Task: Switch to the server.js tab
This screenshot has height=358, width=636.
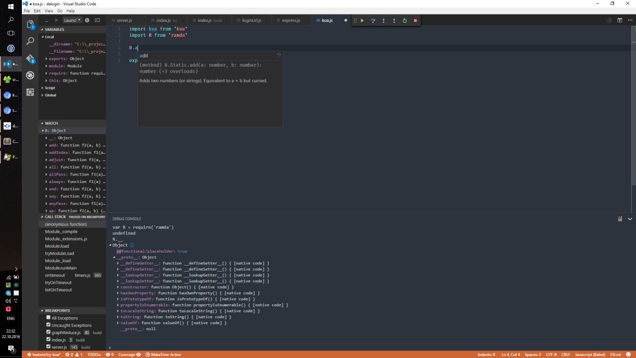Action: point(124,20)
